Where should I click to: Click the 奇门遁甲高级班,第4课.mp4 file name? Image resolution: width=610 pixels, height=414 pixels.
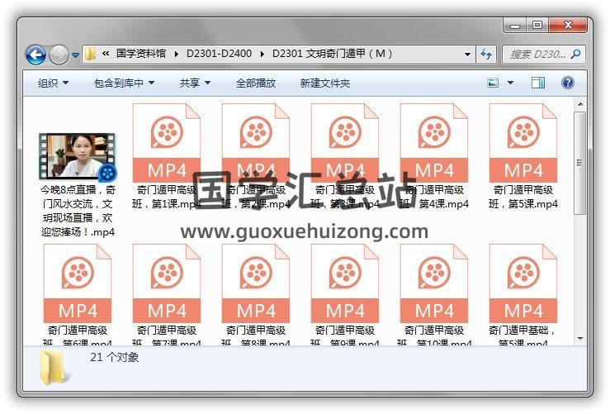434,197
